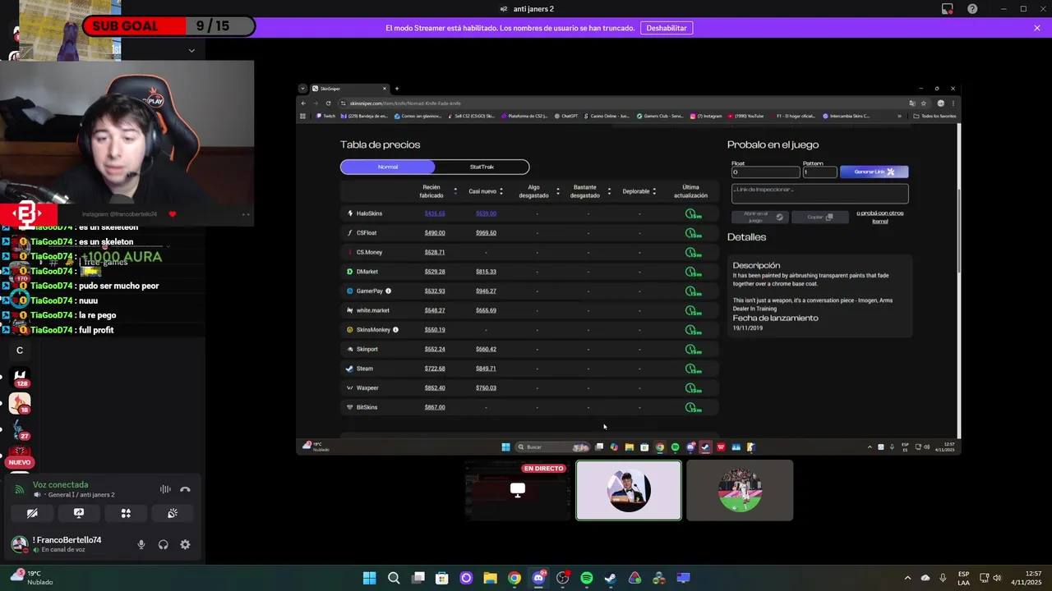
Task: Open the server with the 128 badge
Action: point(20,378)
